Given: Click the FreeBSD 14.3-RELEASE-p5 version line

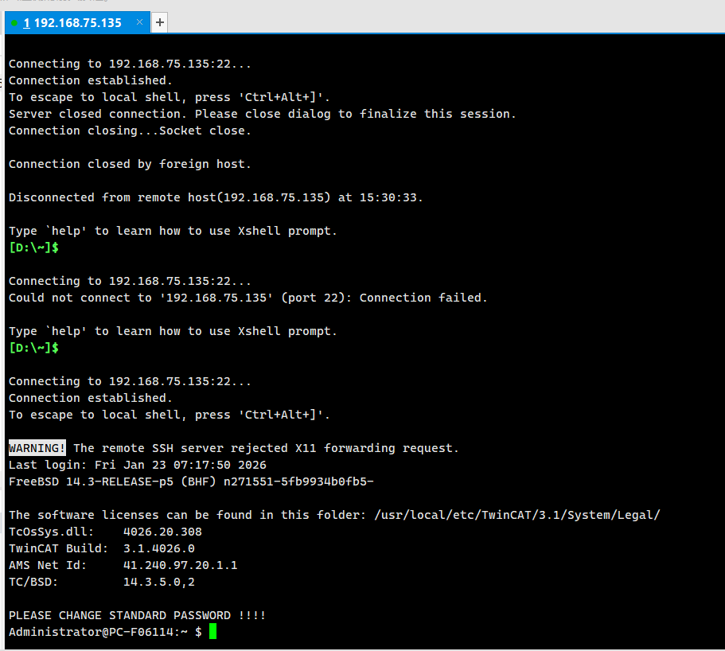Looking at the screenshot, I should pyautogui.click(x=191, y=481).
